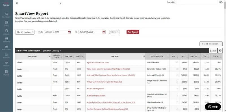This screenshot has width=226, height=112.
Task: Sort by Net column
Action: click(184, 57)
